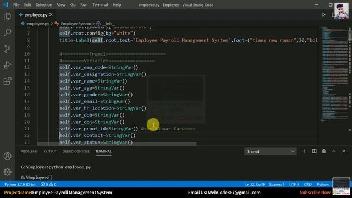Click __init__ in the breadcrumb

[x=109, y=24]
